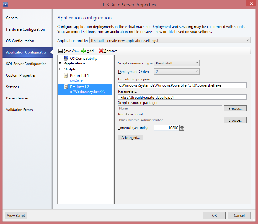Click the View Script button

[x=16, y=215]
